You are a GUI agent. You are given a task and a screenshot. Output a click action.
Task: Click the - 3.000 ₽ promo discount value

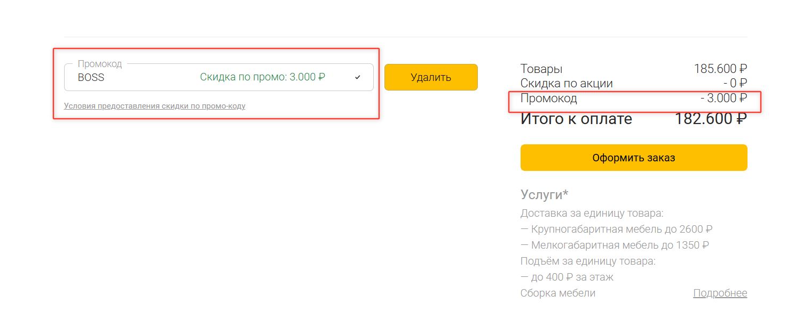click(723, 99)
